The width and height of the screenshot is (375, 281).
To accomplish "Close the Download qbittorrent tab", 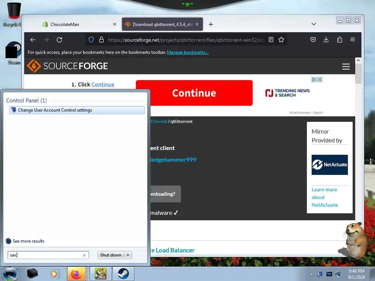I will tap(197, 24).
